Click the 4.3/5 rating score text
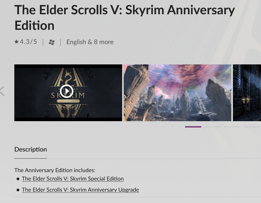Screen dimensions: 261x203 (28, 42)
